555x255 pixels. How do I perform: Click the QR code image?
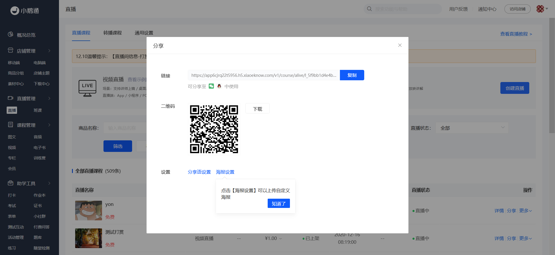(x=214, y=129)
